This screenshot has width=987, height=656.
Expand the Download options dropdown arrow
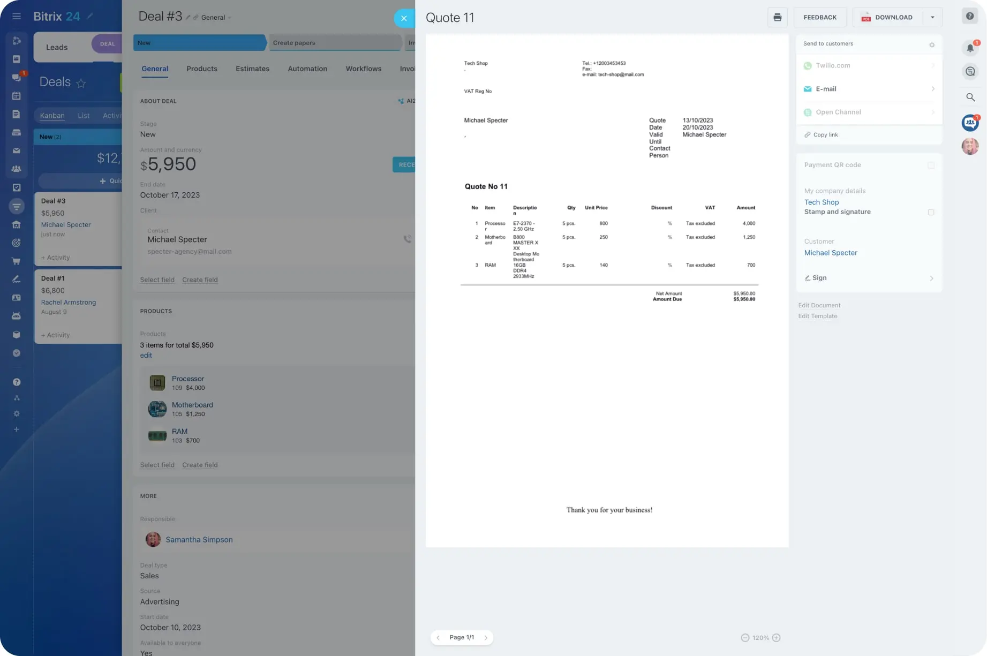pyautogui.click(x=932, y=18)
